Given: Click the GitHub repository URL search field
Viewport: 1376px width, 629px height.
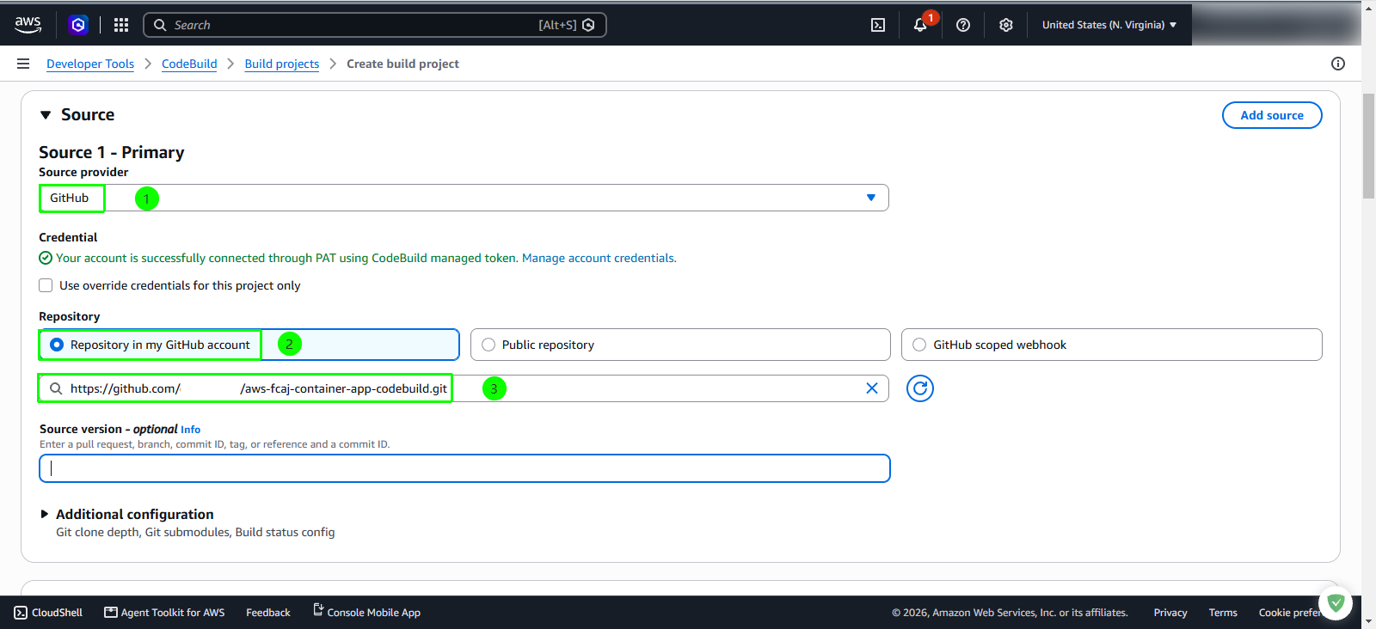Looking at the screenshot, I should [x=464, y=388].
